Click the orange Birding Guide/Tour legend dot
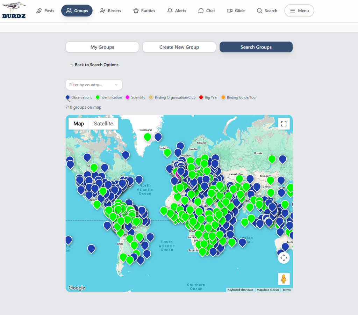Screen dimensions: 358x315 click(x=223, y=97)
